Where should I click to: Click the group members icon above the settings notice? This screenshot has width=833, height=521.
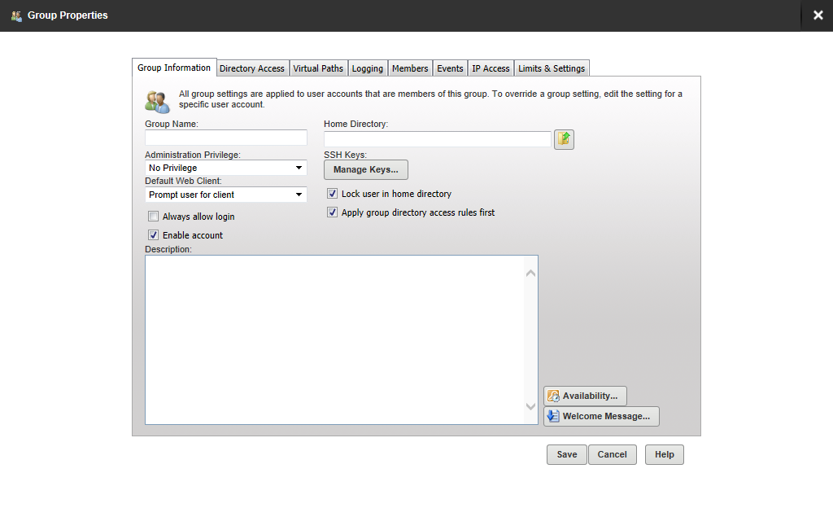(156, 101)
